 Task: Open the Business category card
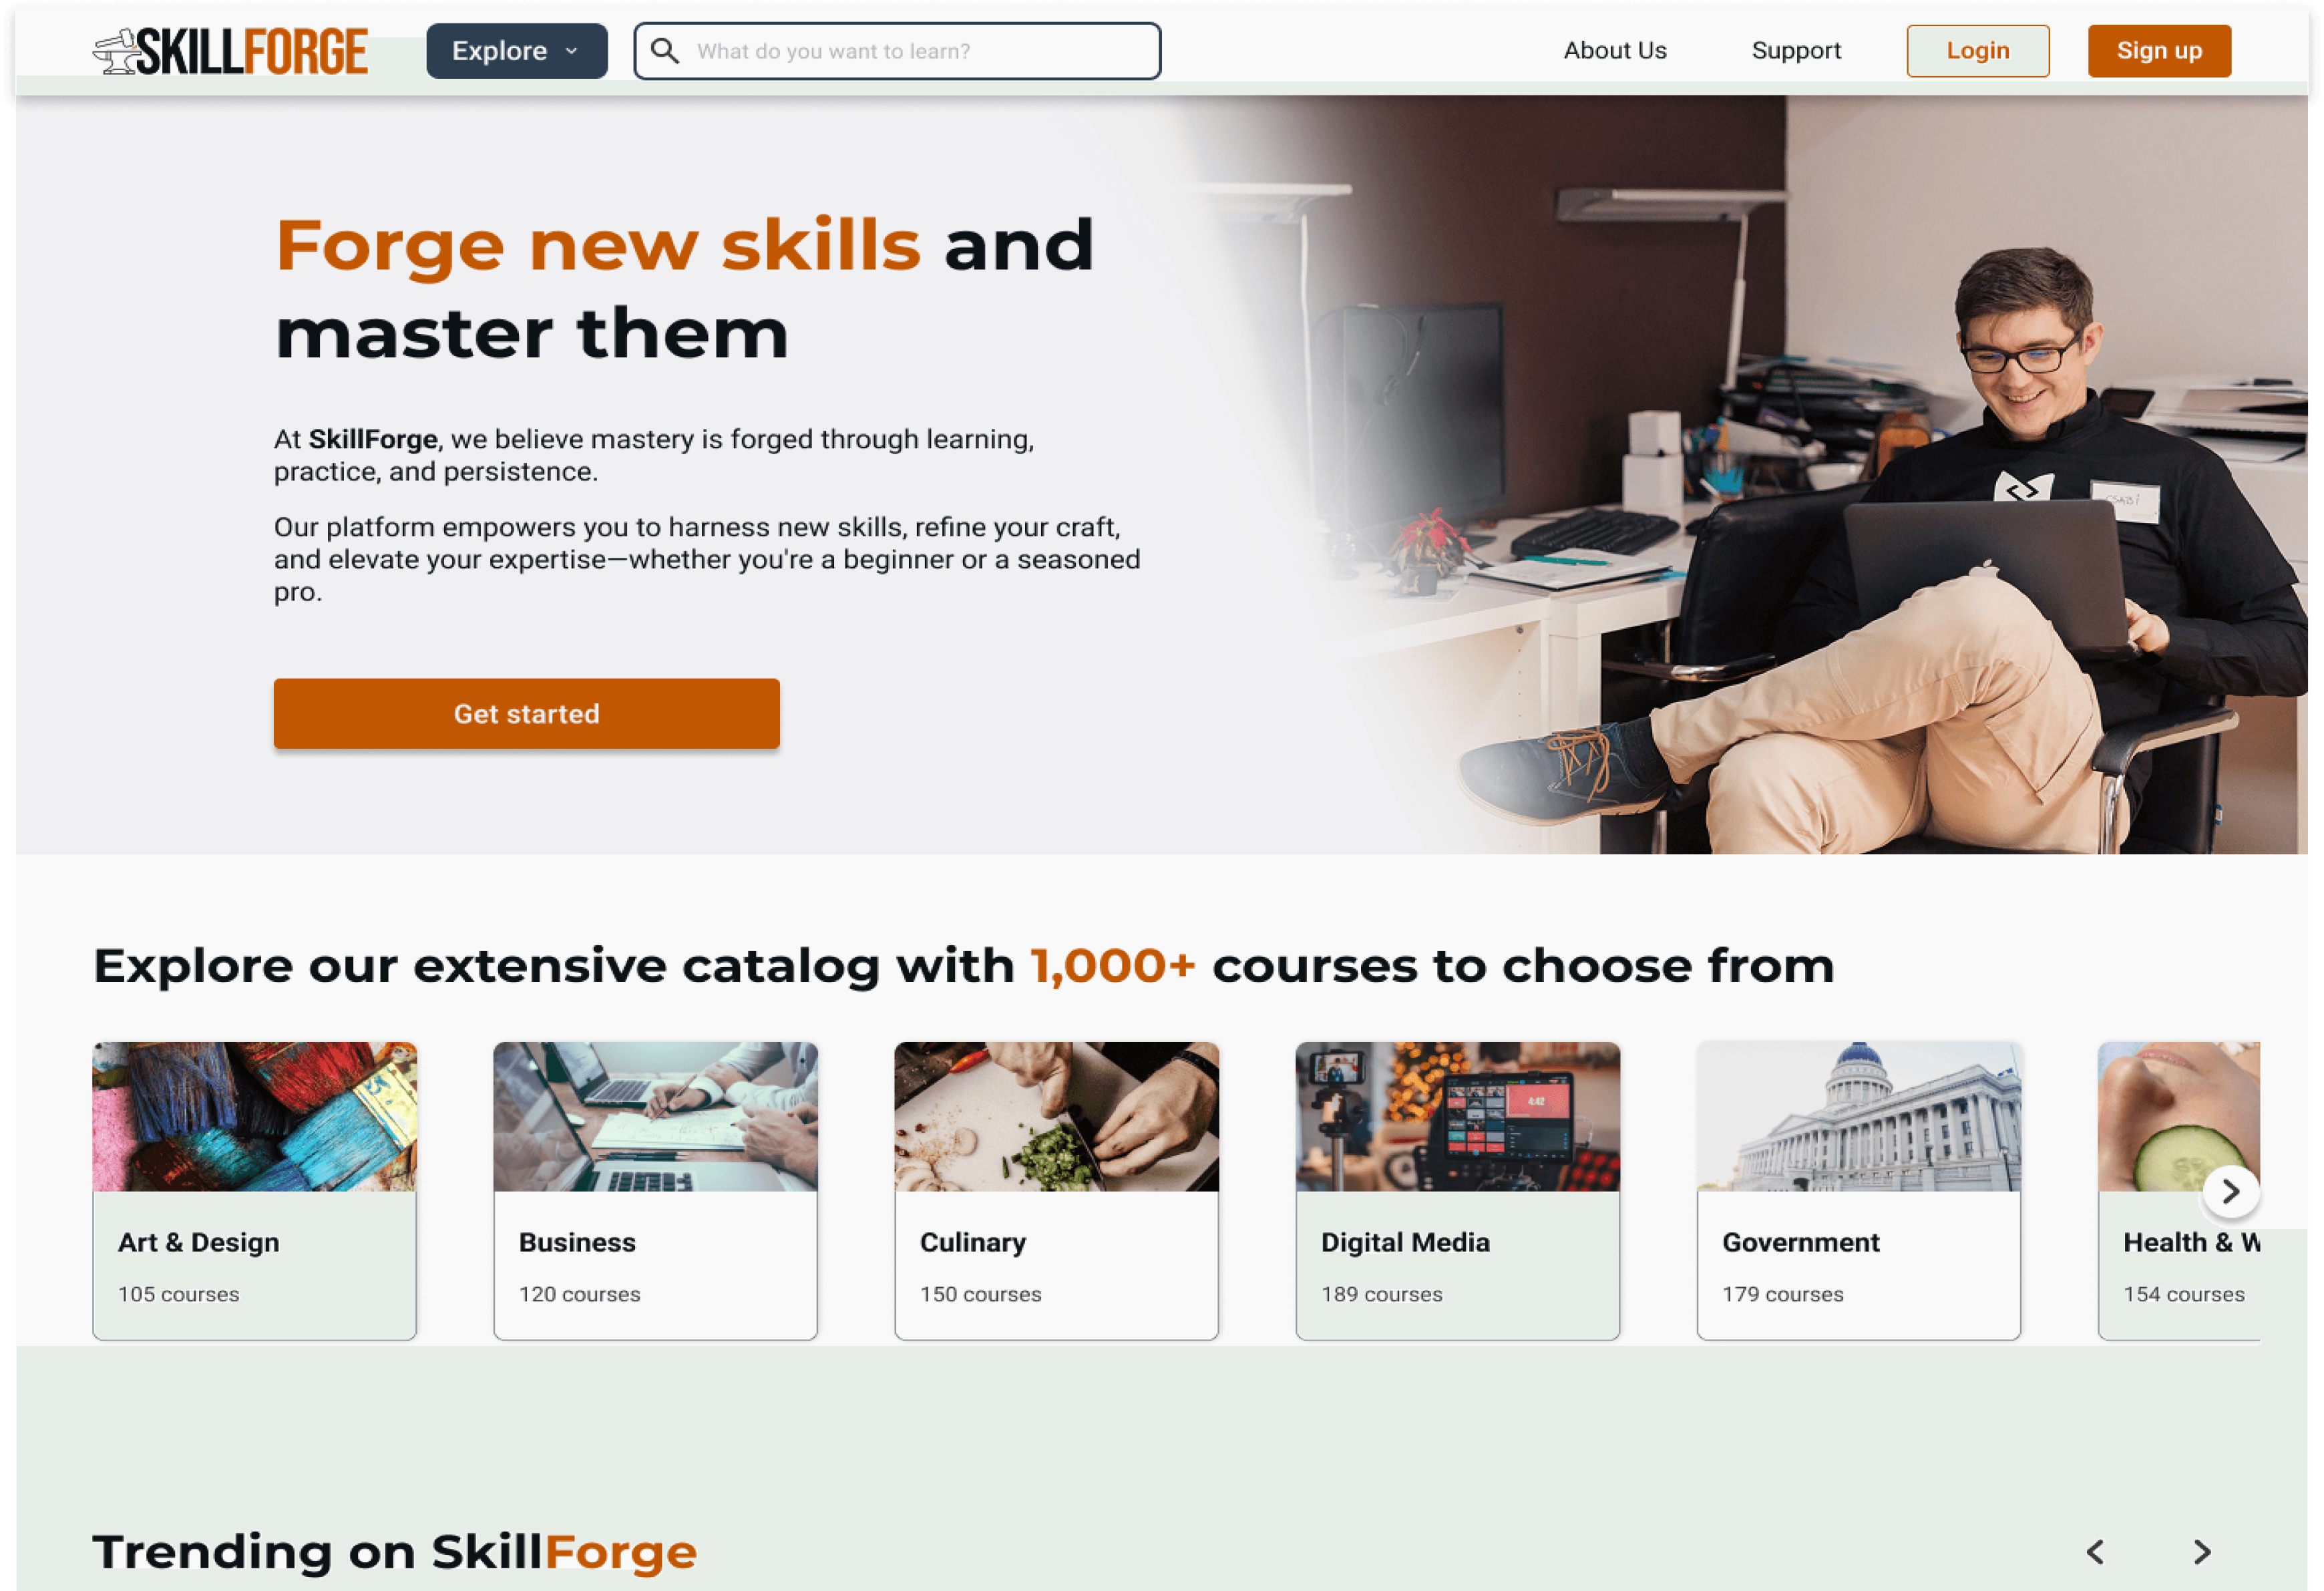(x=655, y=1190)
